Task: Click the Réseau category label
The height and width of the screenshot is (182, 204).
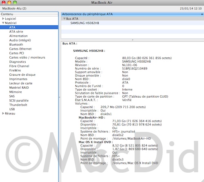Action: (x=10, y=114)
